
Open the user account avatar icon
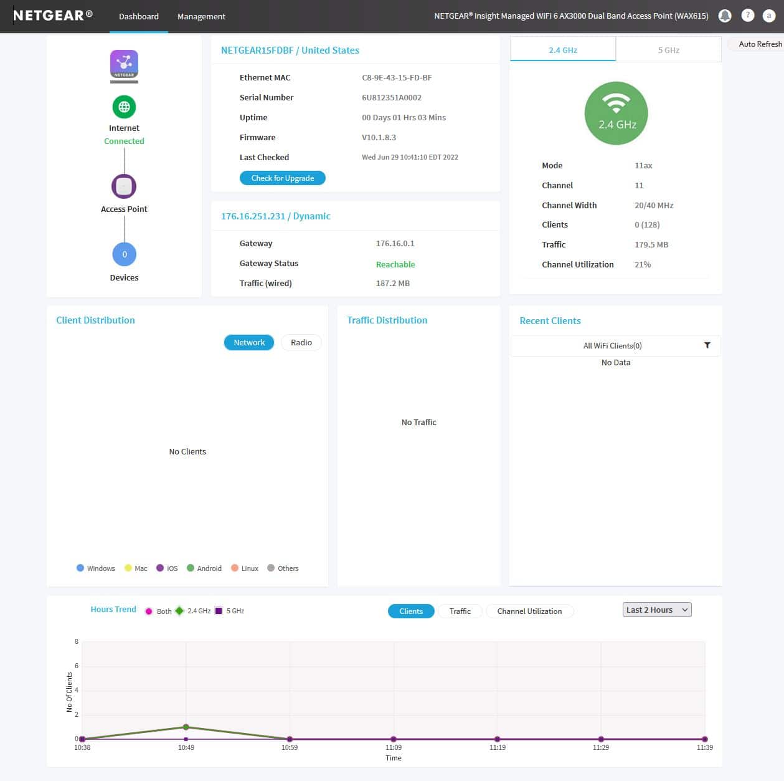pos(769,16)
